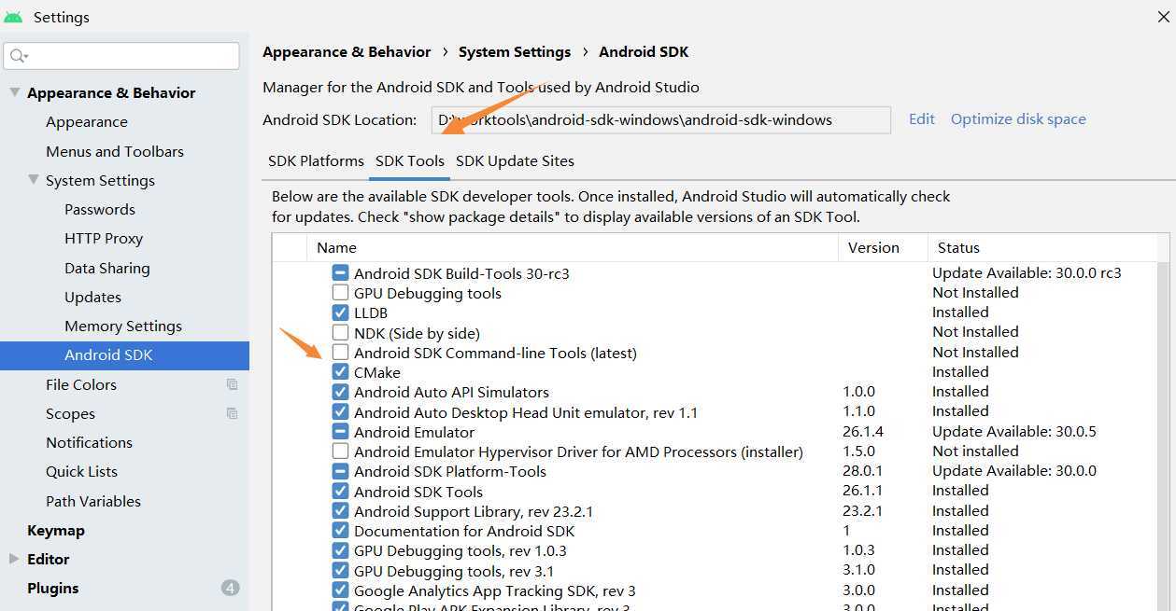The height and width of the screenshot is (611, 1176).
Task: Select the 'GPU Debugging tools, rev 1.0.3' row name
Action: [x=460, y=550]
